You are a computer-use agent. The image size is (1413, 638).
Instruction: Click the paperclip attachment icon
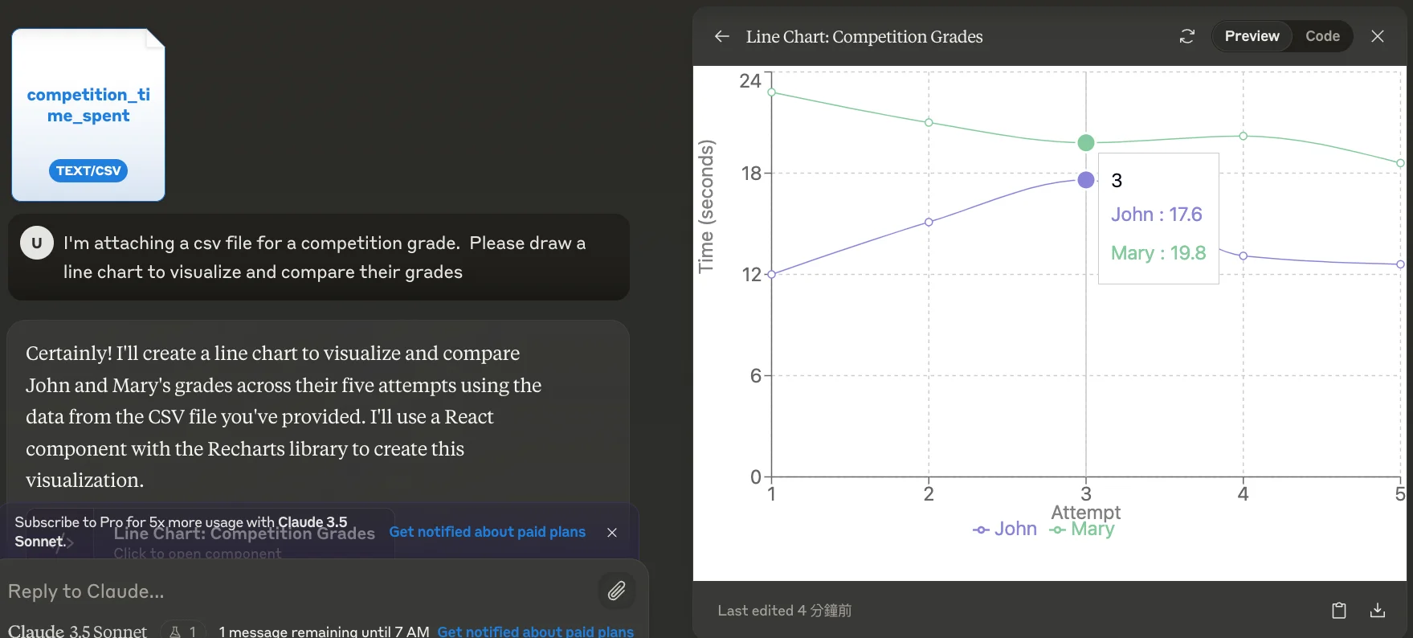617,591
